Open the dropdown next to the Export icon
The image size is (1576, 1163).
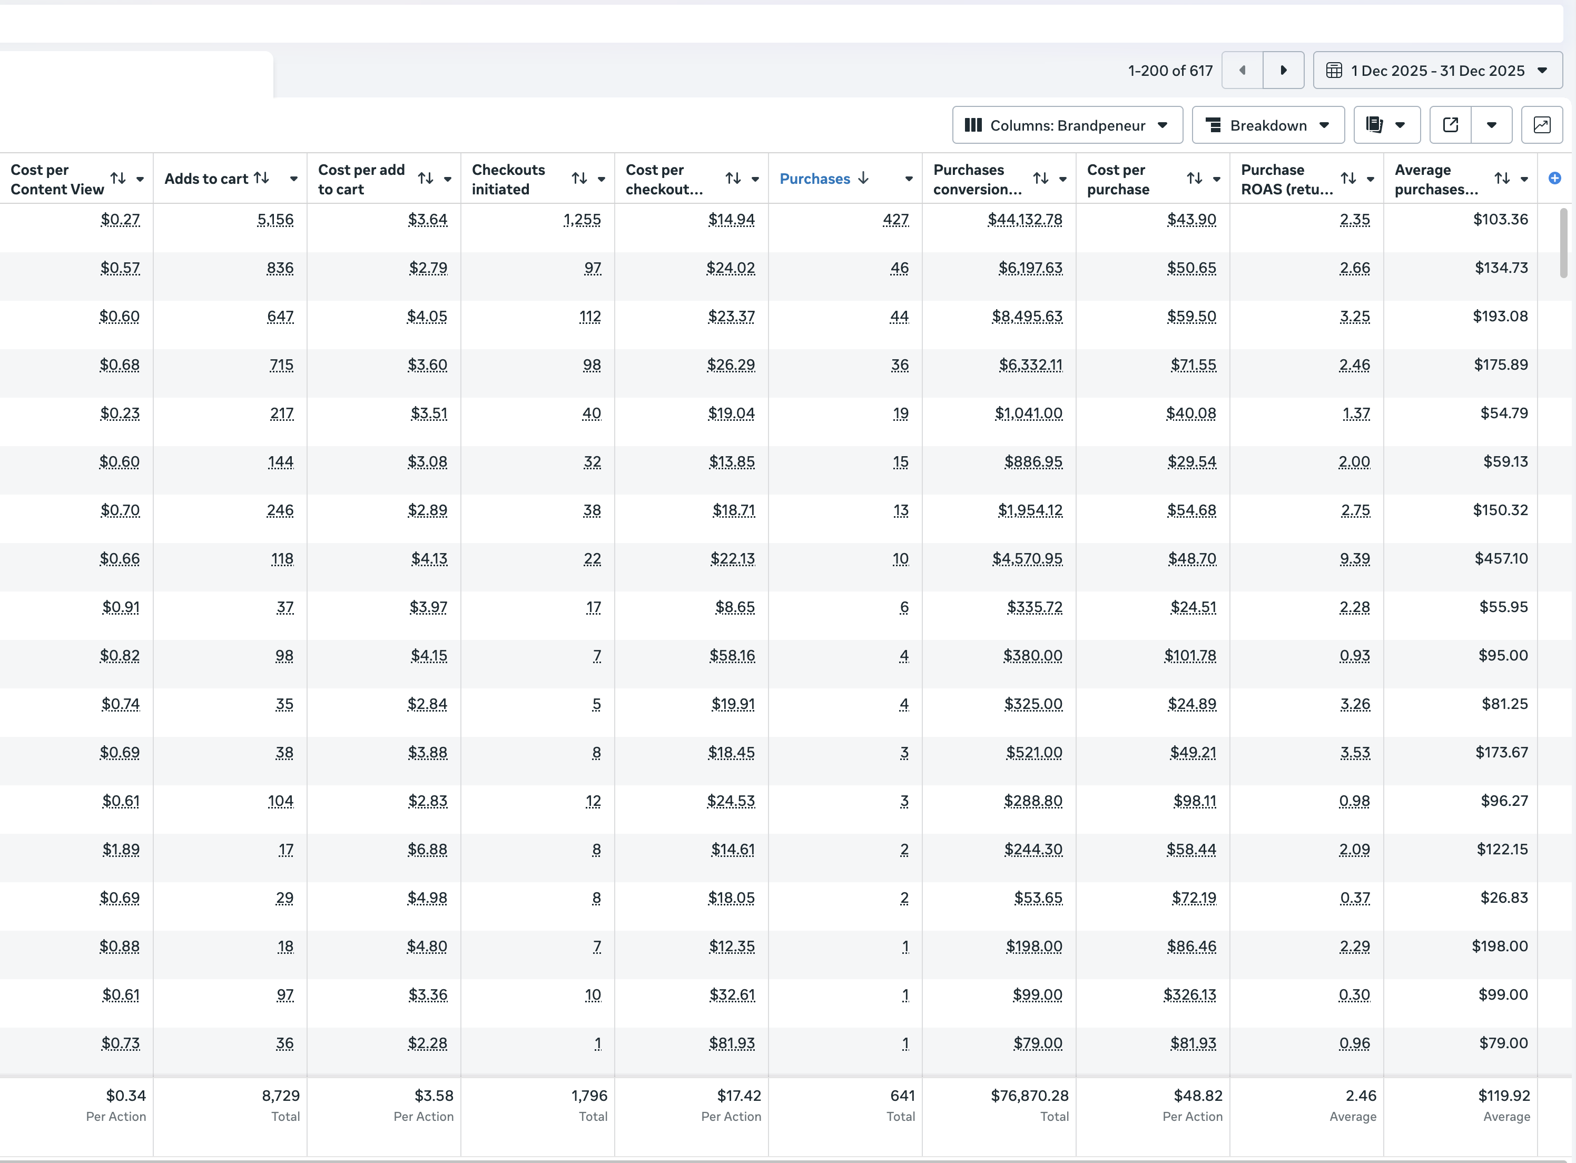coord(1492,125)
